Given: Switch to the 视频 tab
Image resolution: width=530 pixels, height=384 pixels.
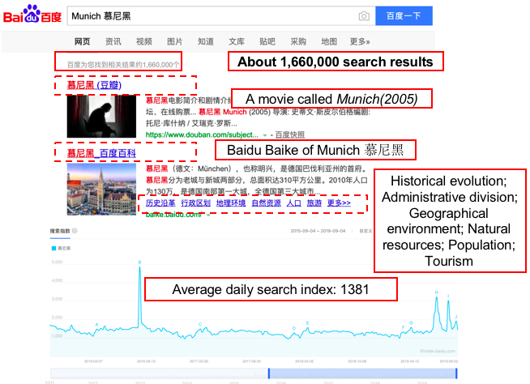Looking at the screenshot, I should click(x=144, y=41).
